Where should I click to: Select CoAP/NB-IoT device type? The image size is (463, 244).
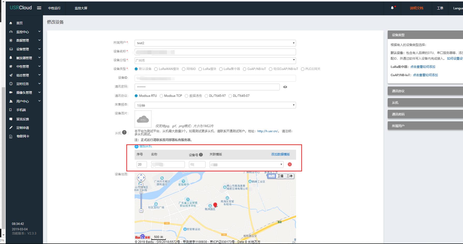tap(245, 69)
